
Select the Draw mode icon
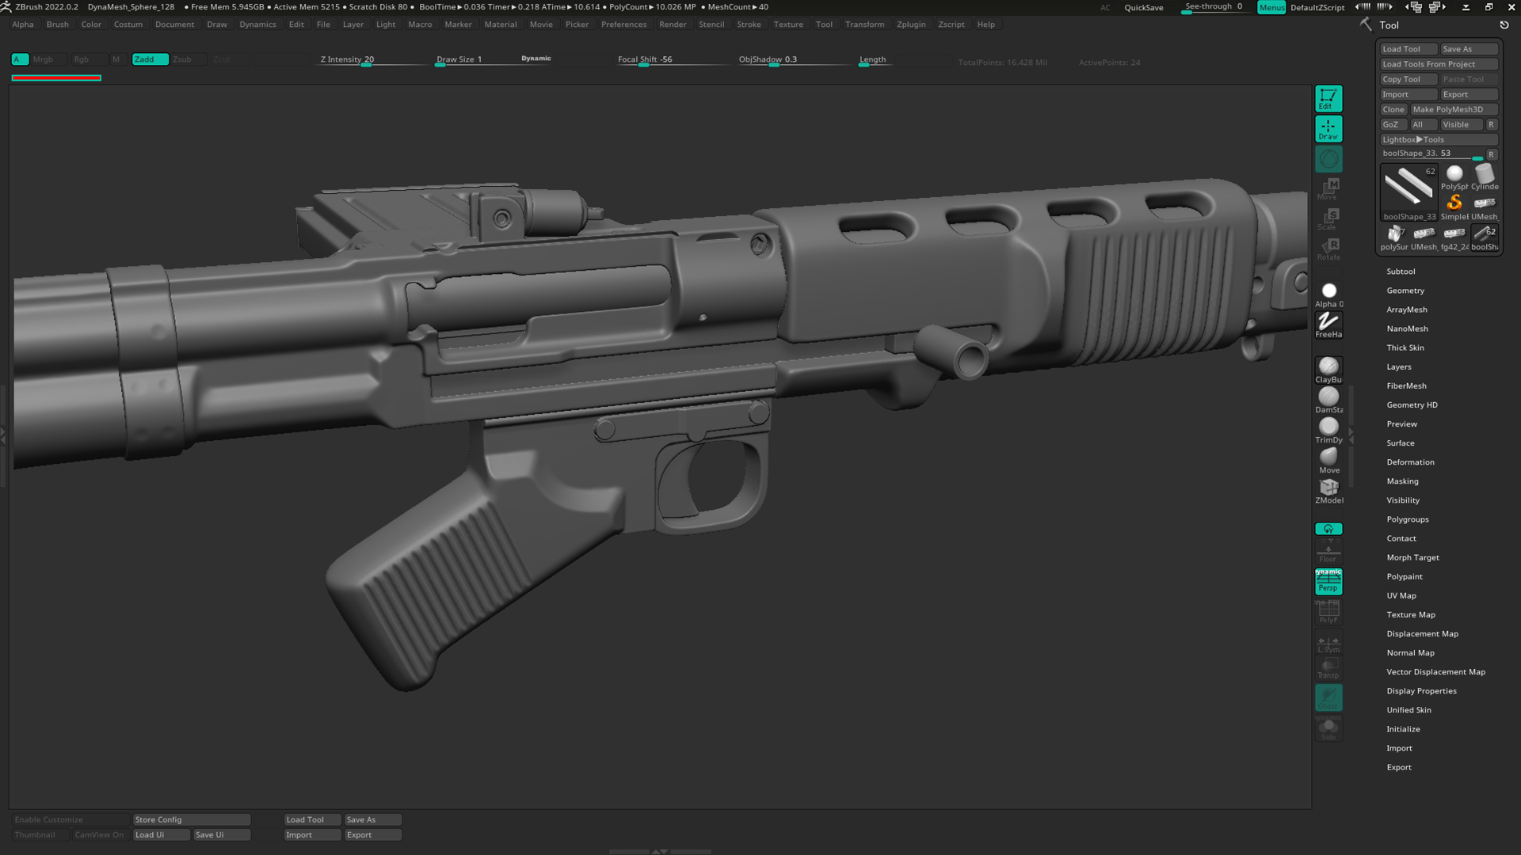tap(1328, 128)
